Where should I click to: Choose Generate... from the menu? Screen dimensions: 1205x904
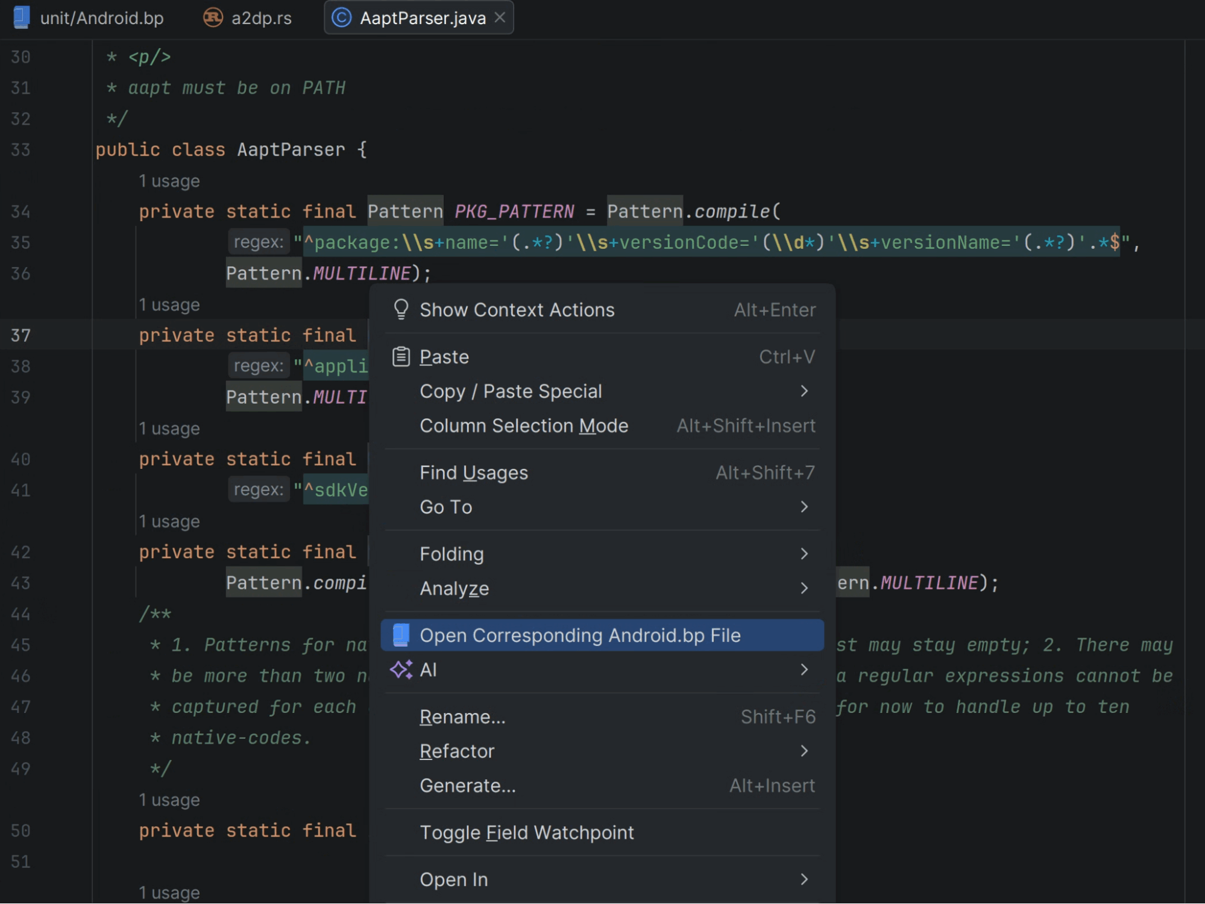click(602, 785)
